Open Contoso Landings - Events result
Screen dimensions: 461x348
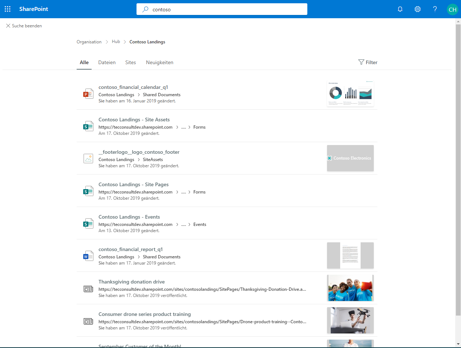[x=129, y=217]
